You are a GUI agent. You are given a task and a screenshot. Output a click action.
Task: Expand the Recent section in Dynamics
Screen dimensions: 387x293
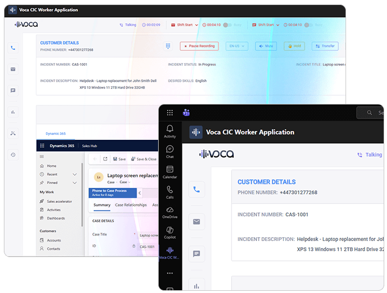75,174
